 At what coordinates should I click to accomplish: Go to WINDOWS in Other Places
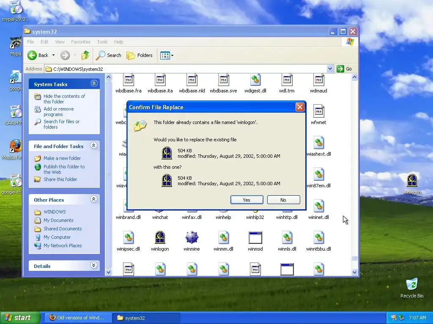55,212
